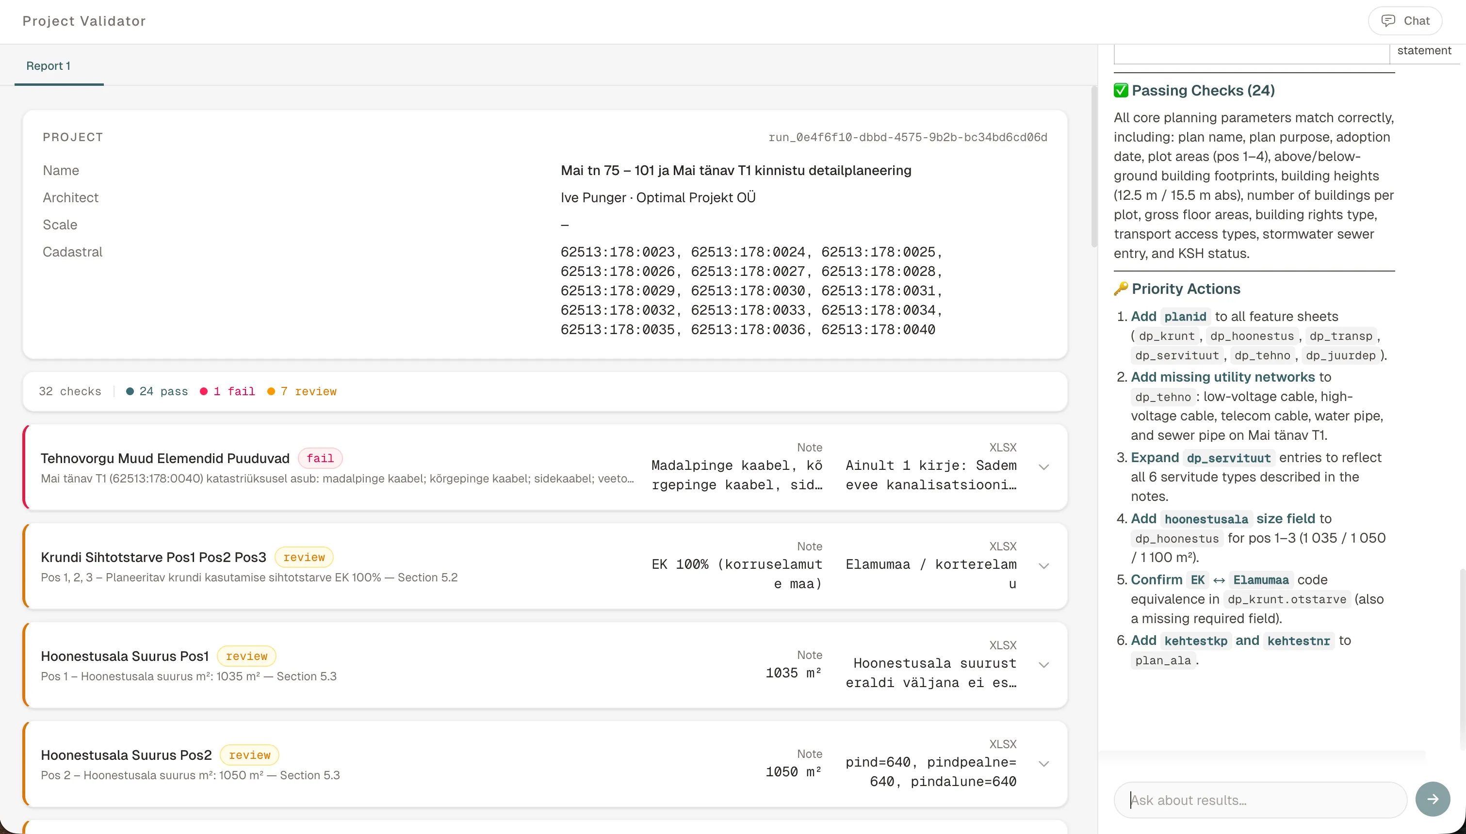This screenshot has width=1466, height=834.
Task: Expand Hoonestusala Suurus Pos1 row chevron
Action: (x=1044, y=665)
